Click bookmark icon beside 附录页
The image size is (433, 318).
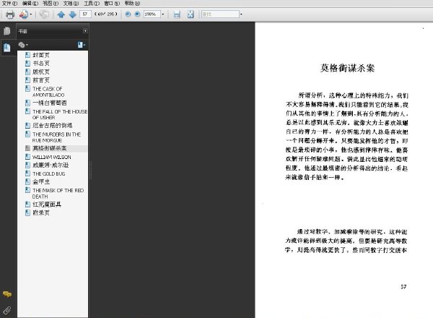tap(27, 212)
